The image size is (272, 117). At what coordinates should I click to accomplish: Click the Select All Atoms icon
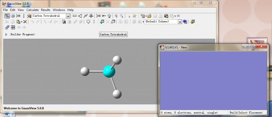[134, 16]
